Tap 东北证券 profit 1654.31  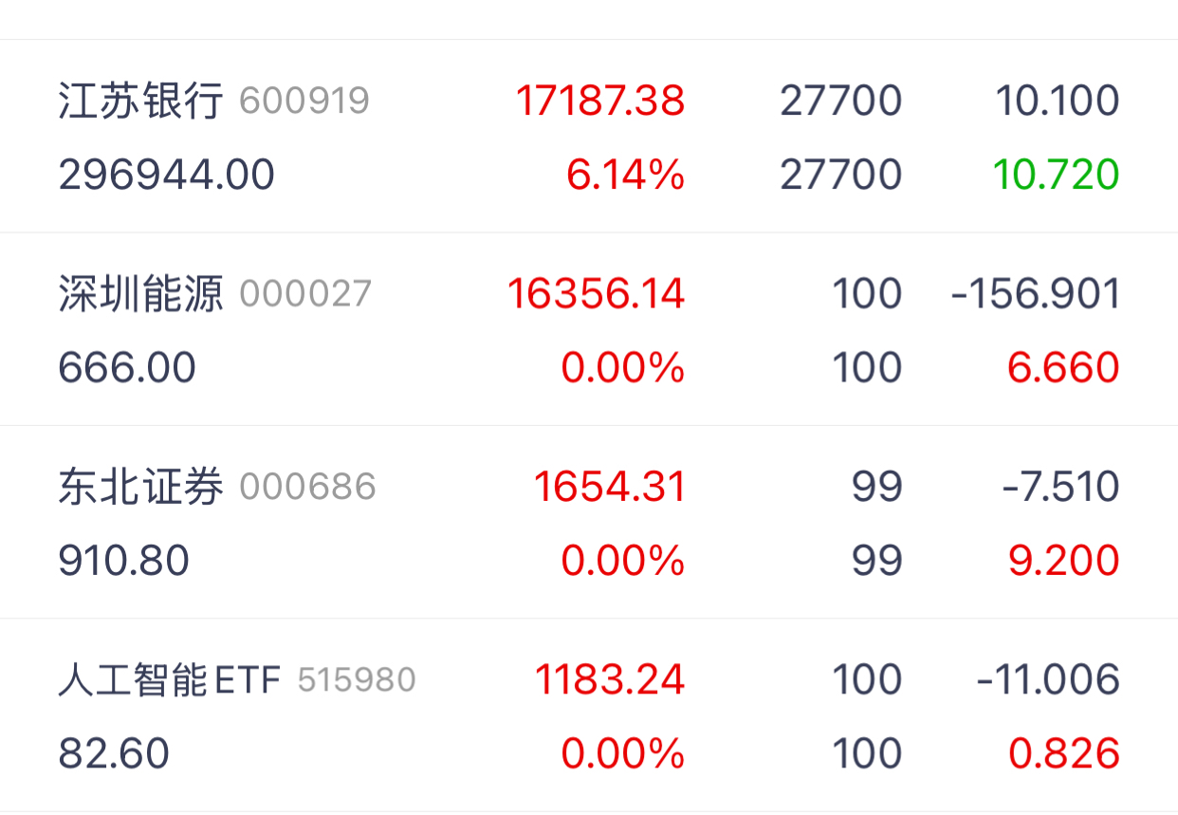click(x=609, y=488)
